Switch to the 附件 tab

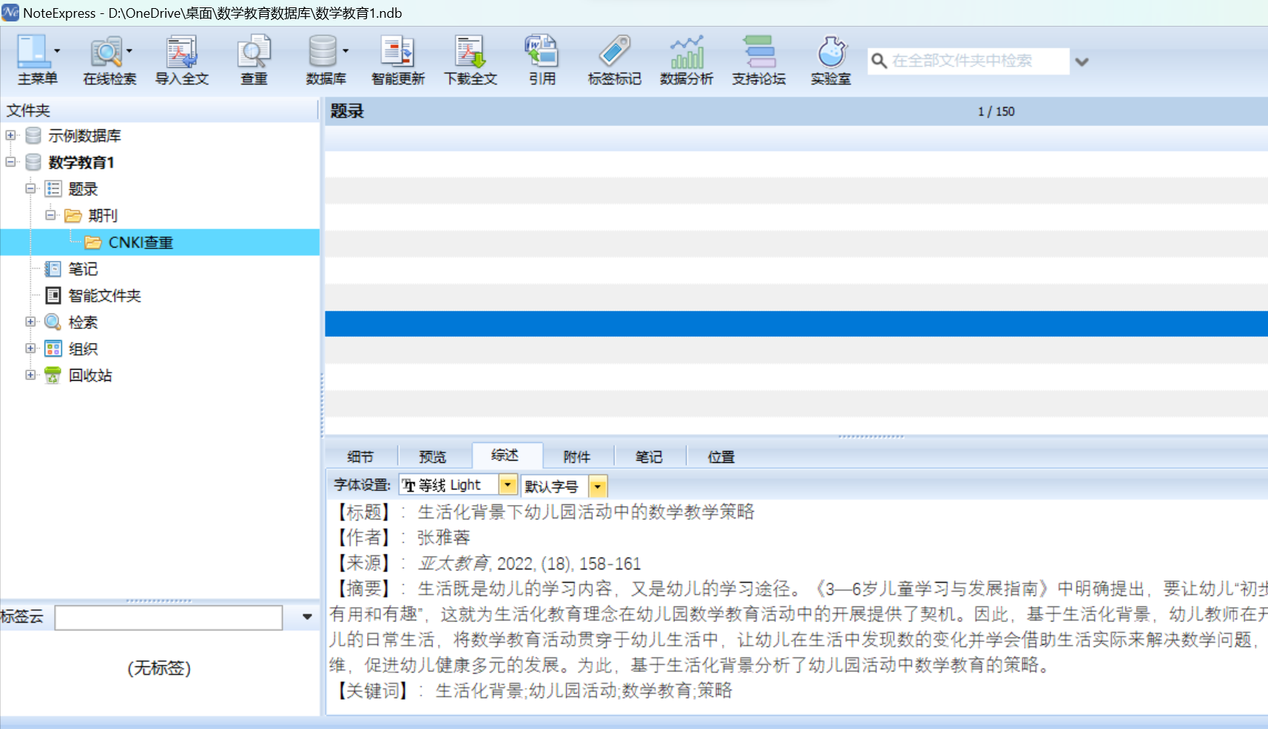click(x=577, y=457)
